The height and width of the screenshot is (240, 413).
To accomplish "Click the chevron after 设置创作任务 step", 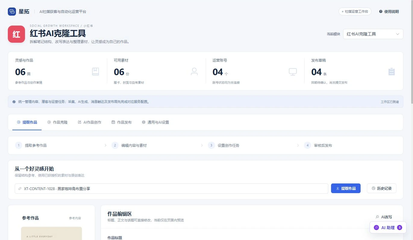I will 298,145.
